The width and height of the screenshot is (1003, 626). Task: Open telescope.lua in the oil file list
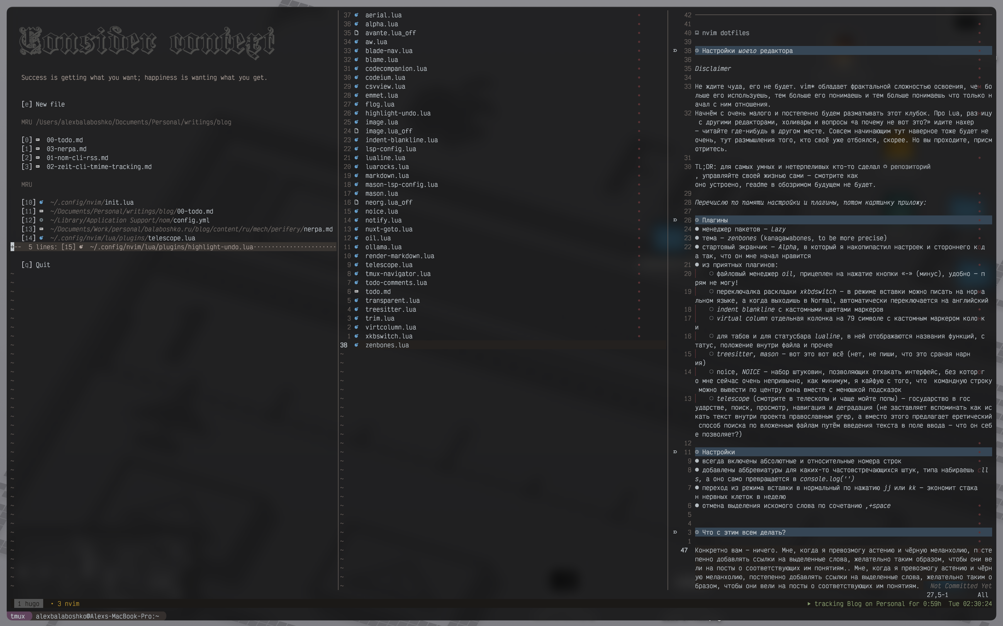point(389,265)
